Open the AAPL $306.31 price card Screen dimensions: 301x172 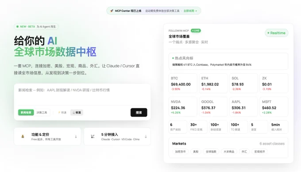pos(243,107)
